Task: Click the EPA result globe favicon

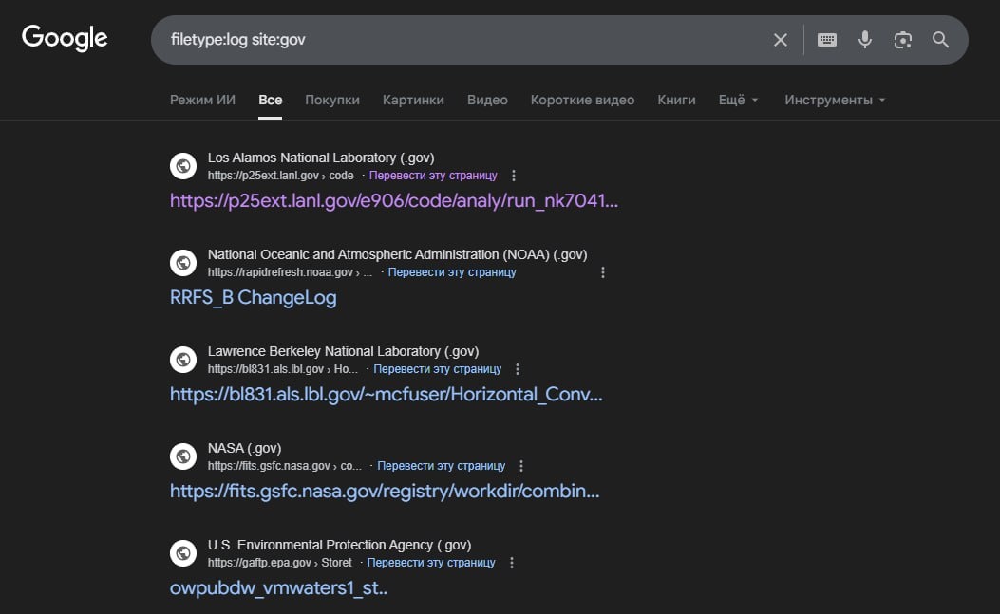Action: (x=183, y=553)
